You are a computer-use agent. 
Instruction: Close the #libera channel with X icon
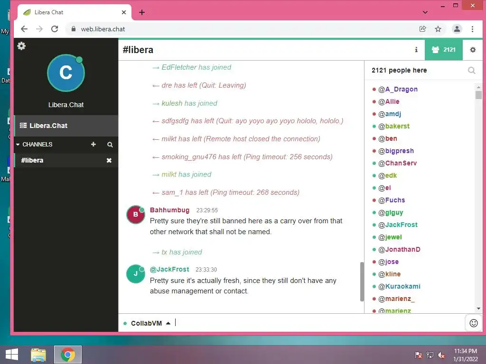pos(109,160)
